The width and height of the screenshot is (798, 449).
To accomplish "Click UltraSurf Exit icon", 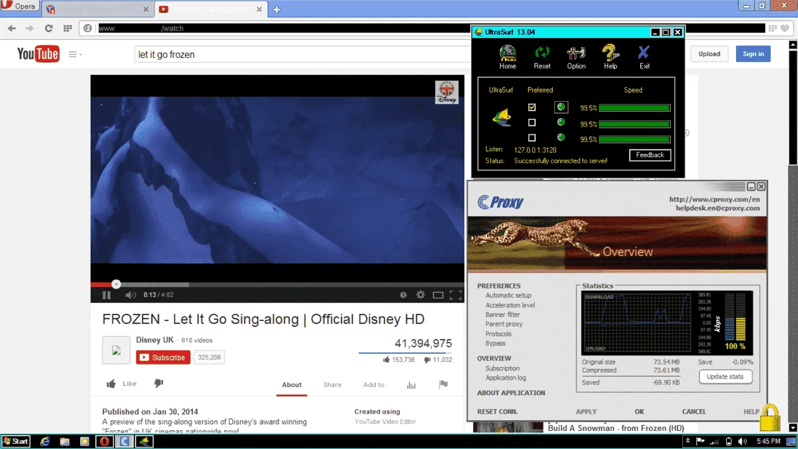I will point(644,57).
